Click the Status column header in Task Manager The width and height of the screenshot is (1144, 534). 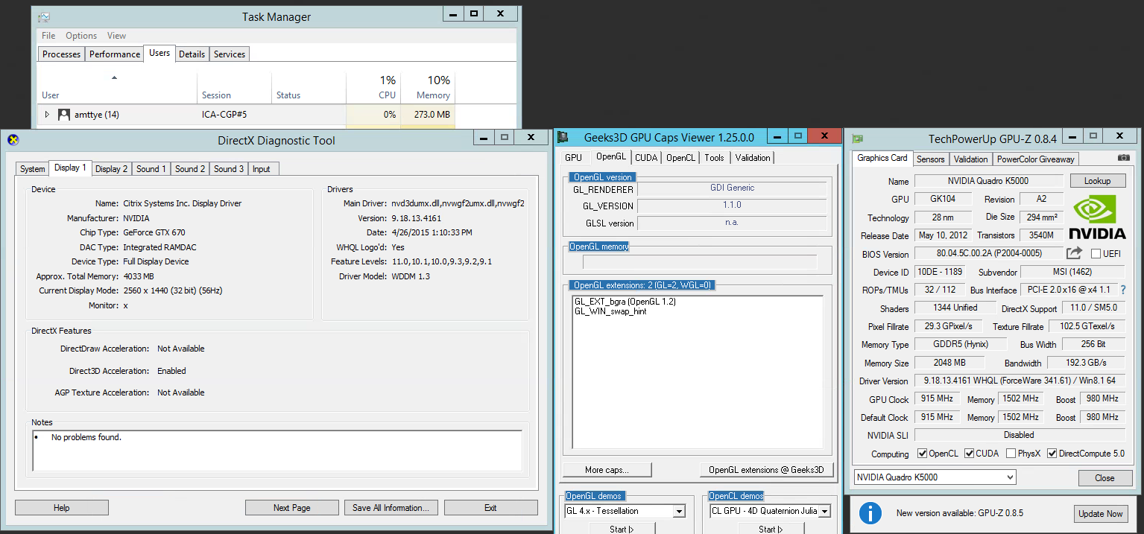309,87
